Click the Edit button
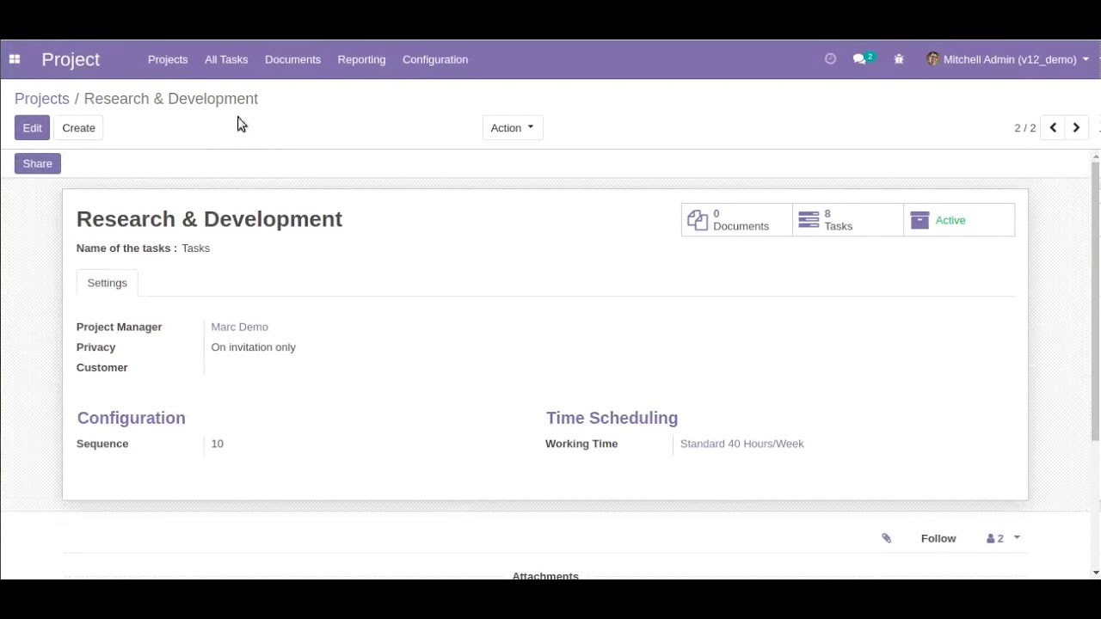Screen dimensions: 1101x619 coord(32,128)
